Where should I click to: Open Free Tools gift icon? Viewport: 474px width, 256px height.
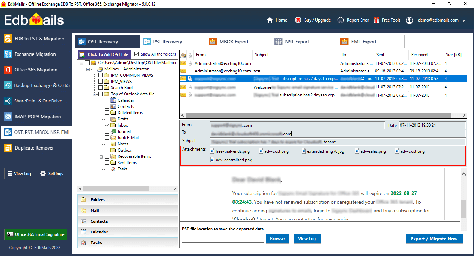376,20
